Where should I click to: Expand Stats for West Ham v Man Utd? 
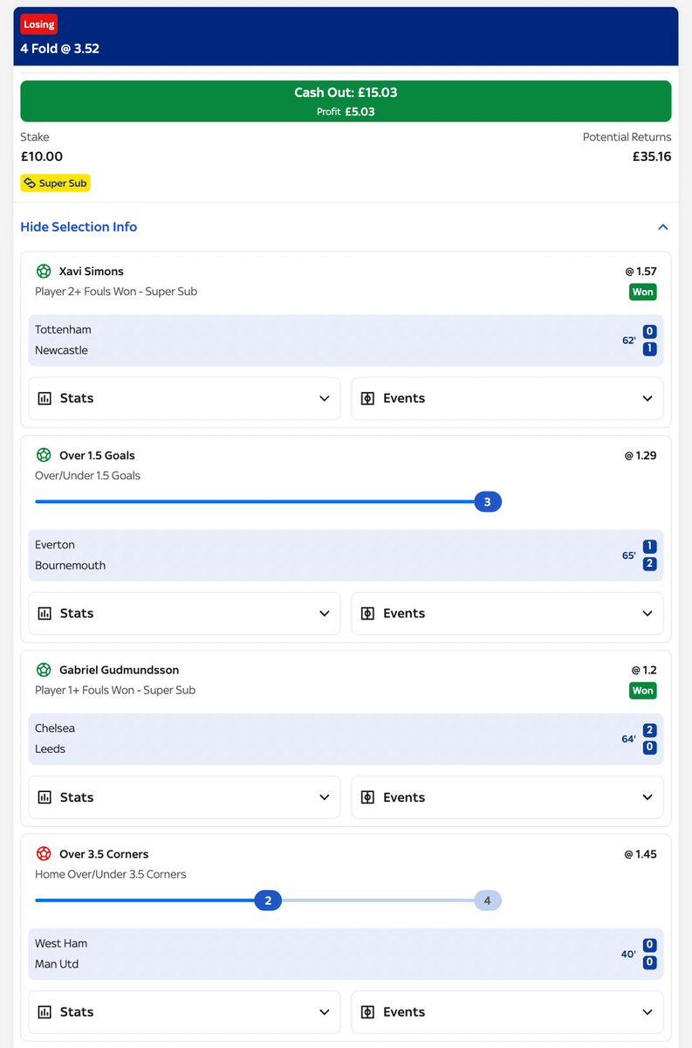pos(184,1013)
